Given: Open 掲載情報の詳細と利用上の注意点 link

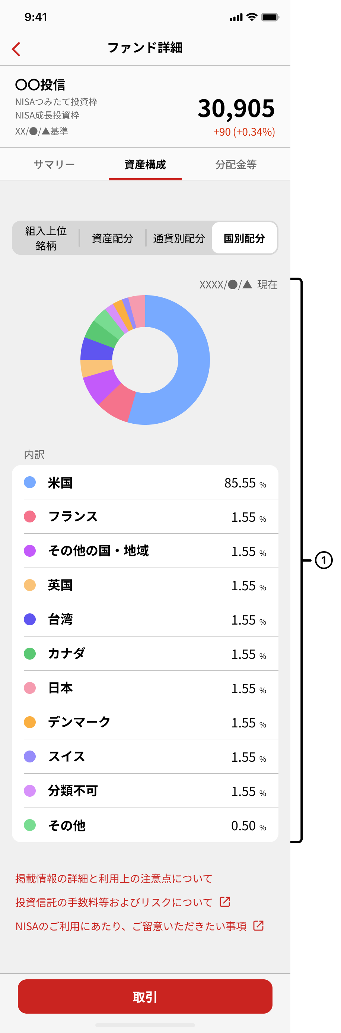Looking at the screenshot, I should pyautogui.click(x=114, y=879).
